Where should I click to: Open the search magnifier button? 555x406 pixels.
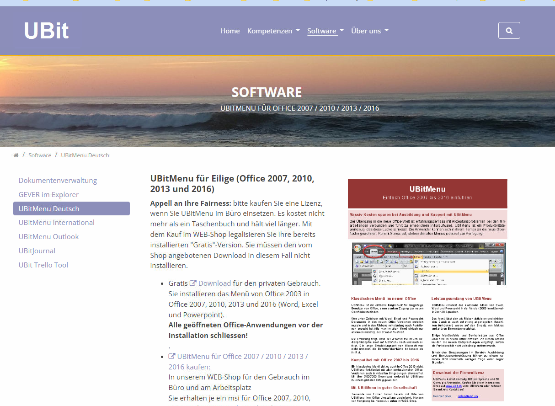pos(509,31)
